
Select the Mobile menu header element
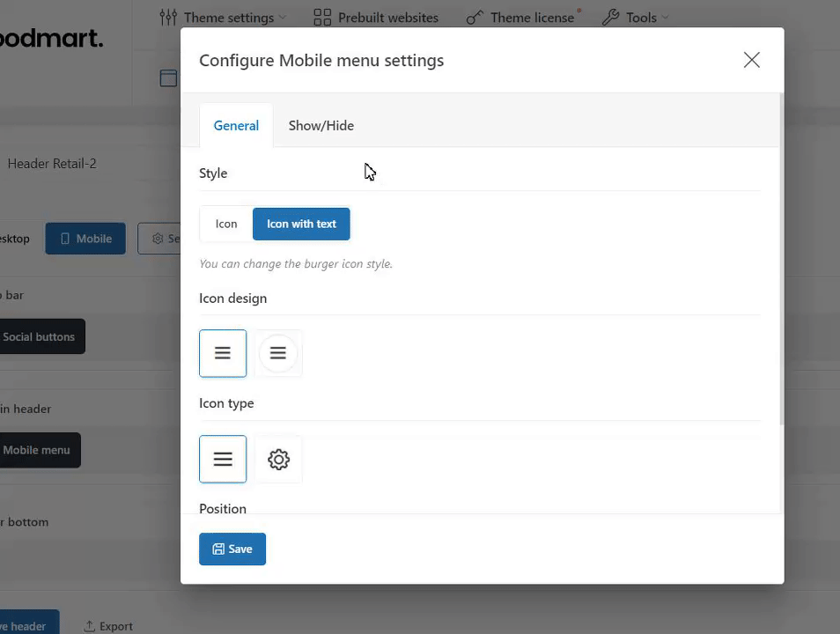(x=37, y=450)
